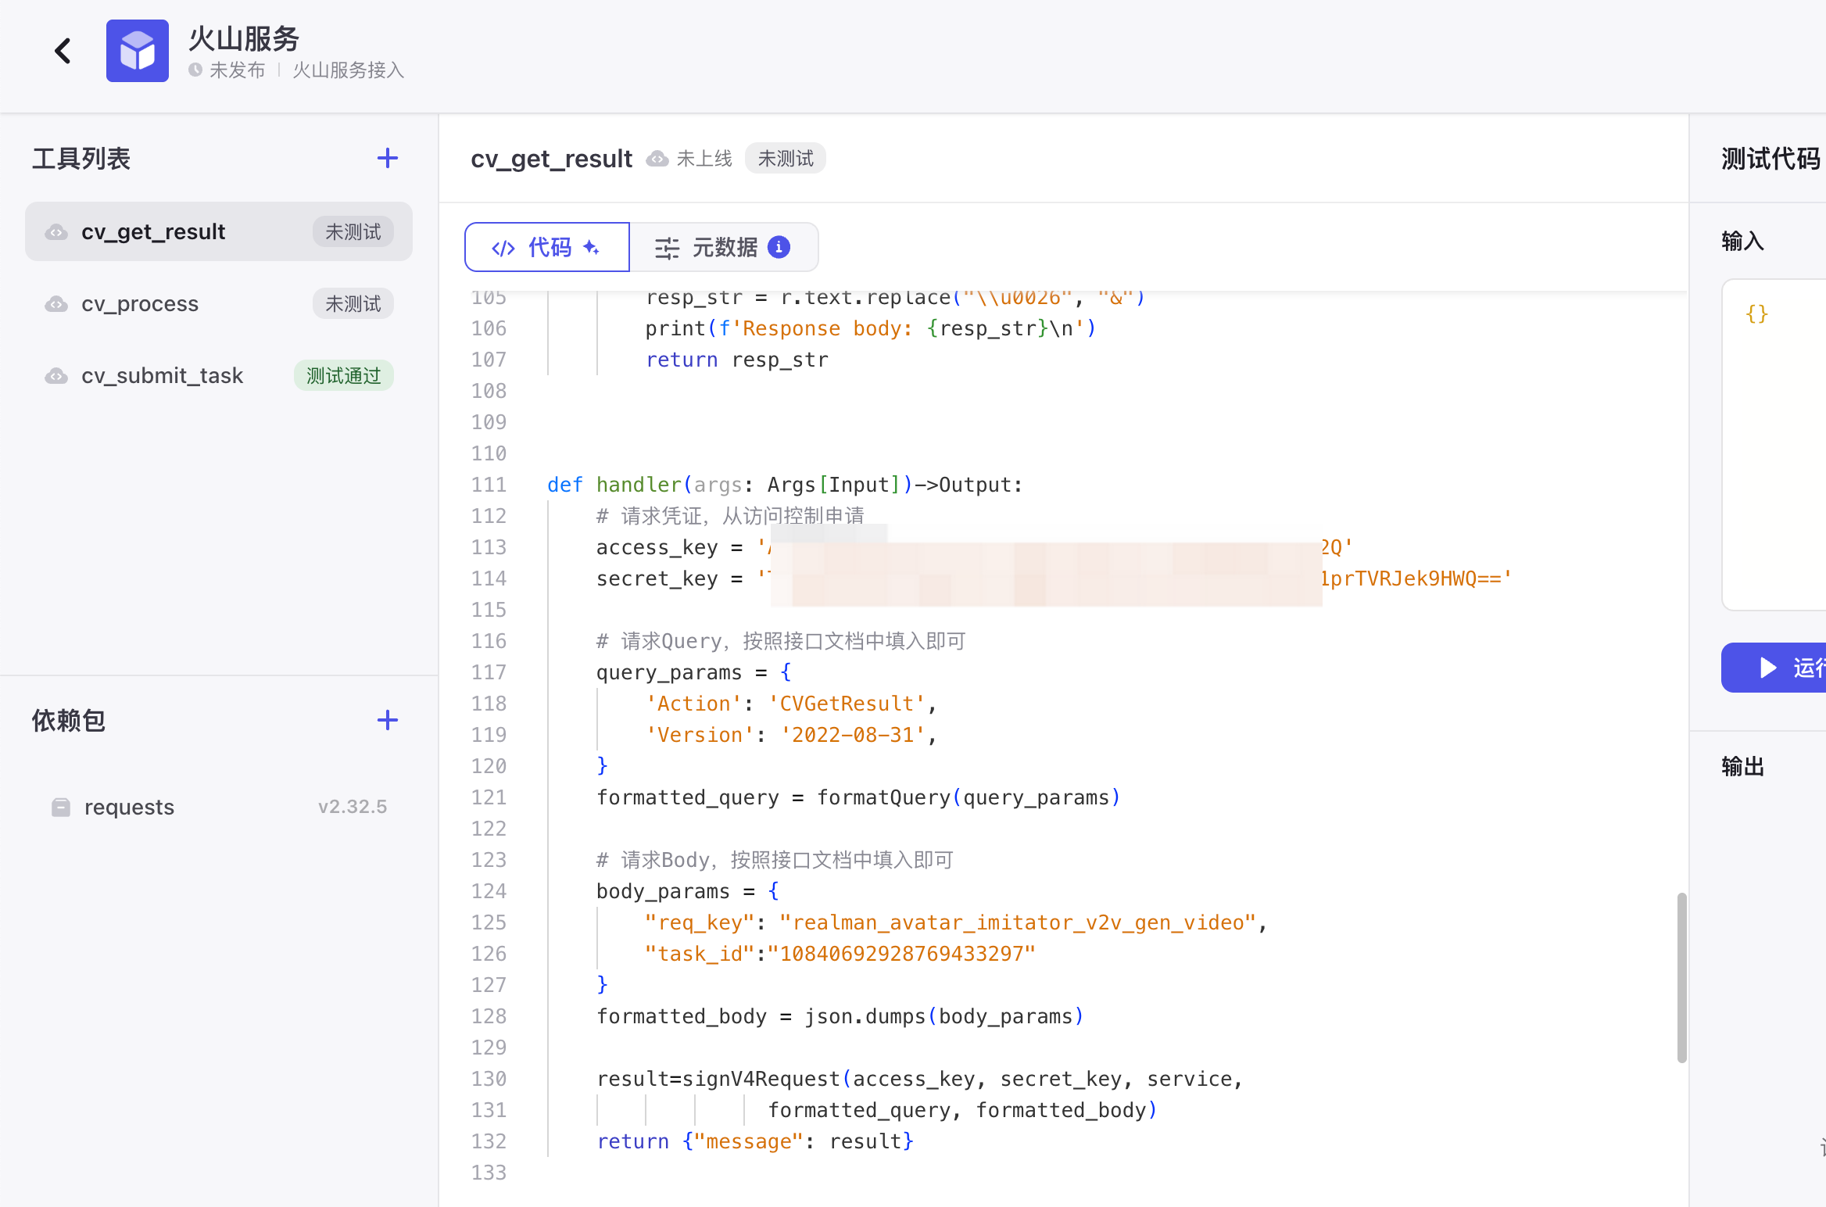Click the cloud icon beside 未上线

point(657,159)
